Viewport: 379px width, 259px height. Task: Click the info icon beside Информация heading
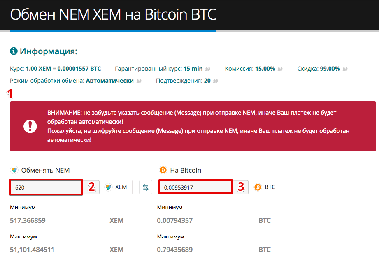pos(14,51)
